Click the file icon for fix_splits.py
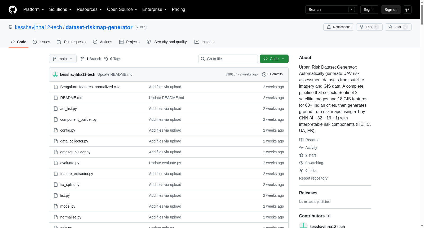The height and width of the screenshot is (228, 424). point(56,185)
